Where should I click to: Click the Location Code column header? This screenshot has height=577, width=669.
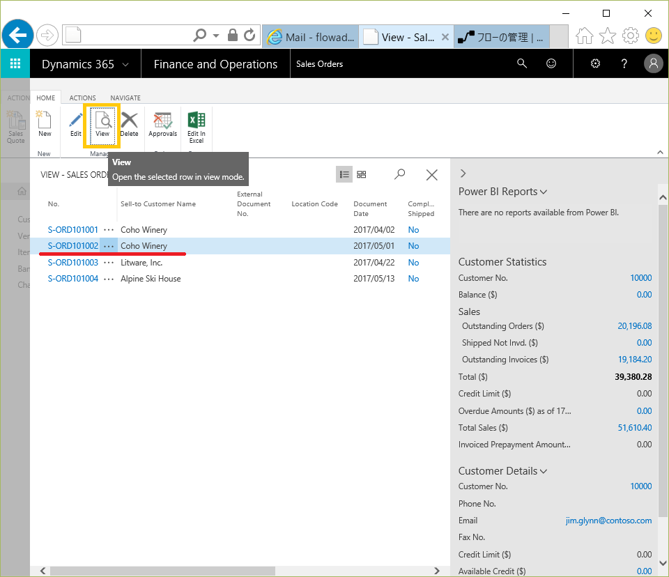314,204
